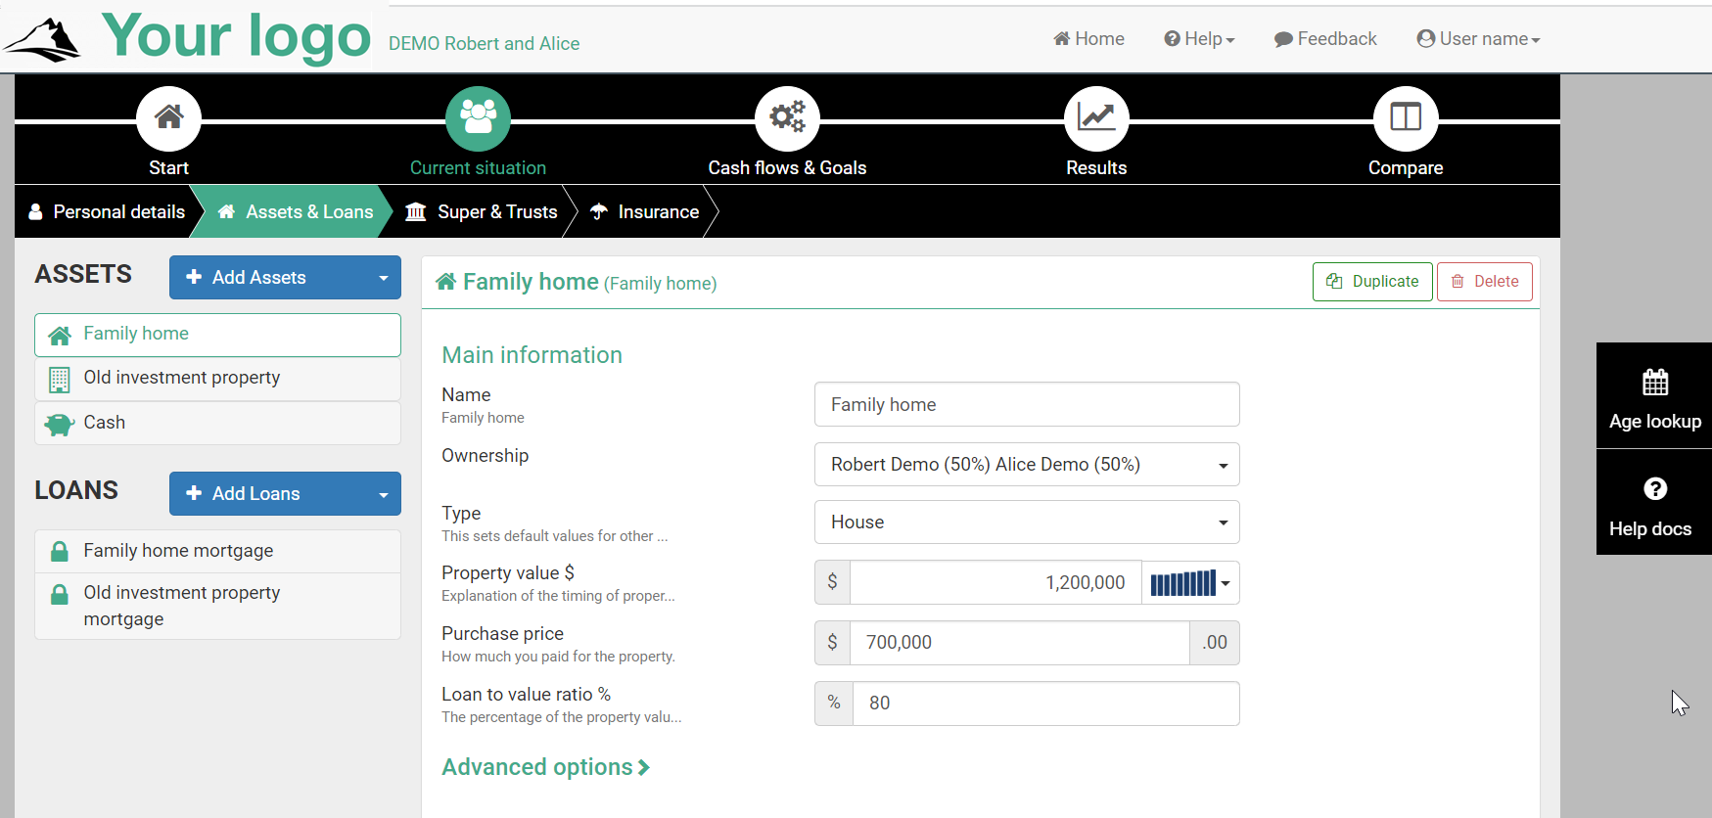Expand Advanced options section
Viewport: 1712px width, 818px height.
click(x=545, y=767)
